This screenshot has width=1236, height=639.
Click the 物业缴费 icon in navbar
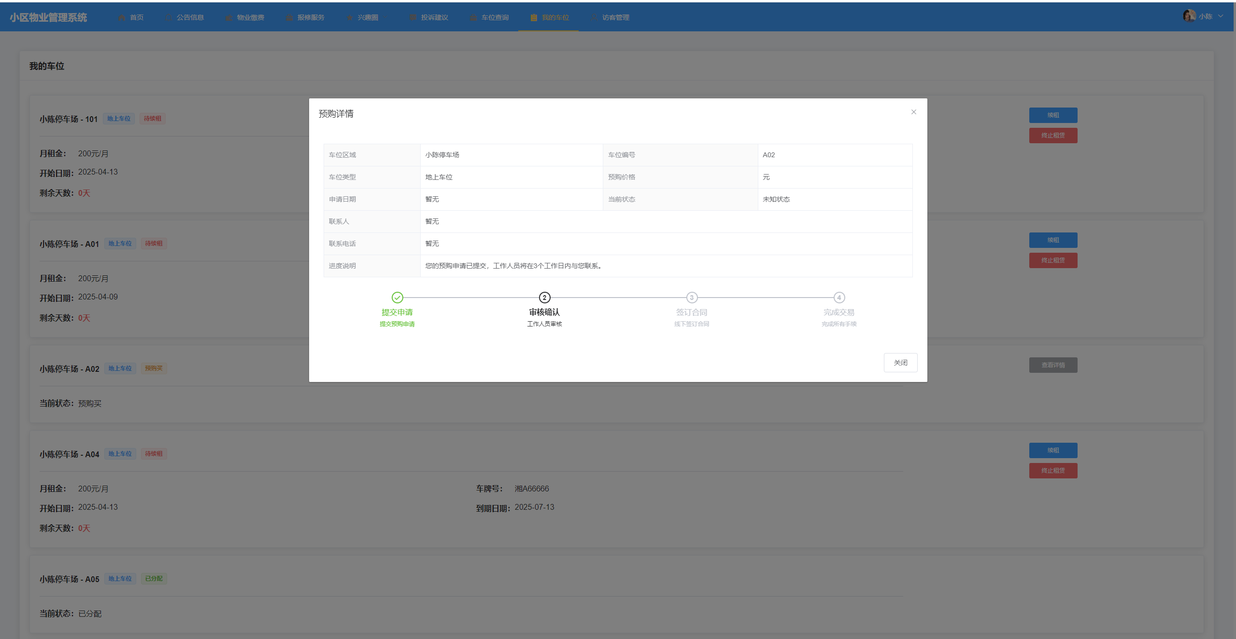click(229, 17)
